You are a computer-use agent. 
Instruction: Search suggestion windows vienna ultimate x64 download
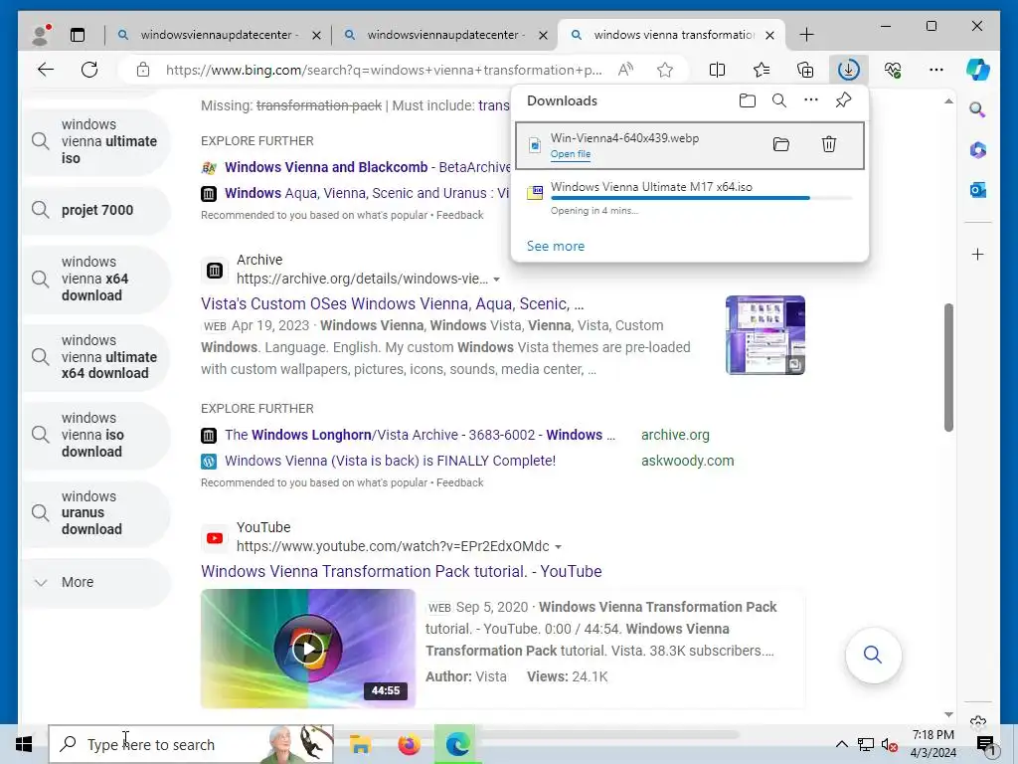click(95, 357)
